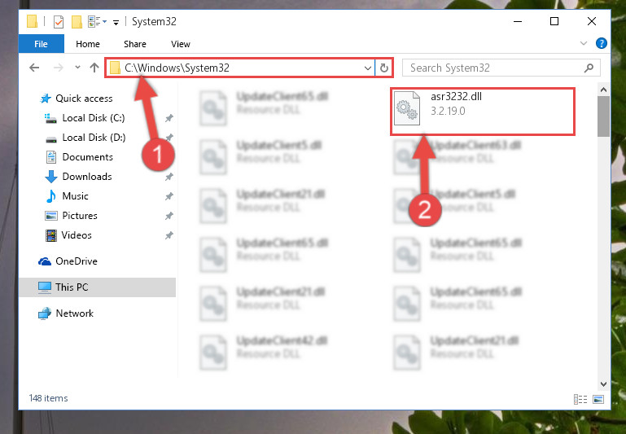Click New folder icon in title bar
This screenshot has width=626, height=434.
click(77, 21)
